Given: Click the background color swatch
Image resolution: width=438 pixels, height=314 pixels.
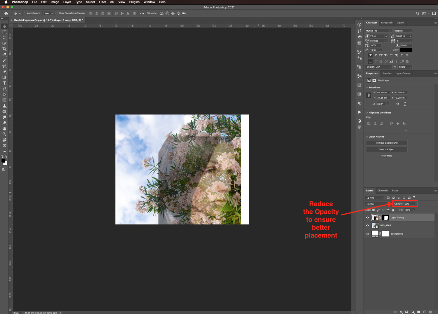Looking at the screenshot, I should click(6, 163).
